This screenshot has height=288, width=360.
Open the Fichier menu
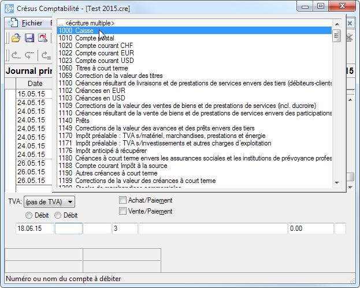pos(32,23)
